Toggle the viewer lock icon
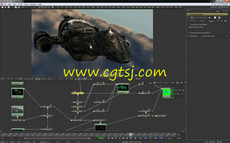The width and height of the screenshot is (230, 143). pyautogui.click(x=76, y=79)
